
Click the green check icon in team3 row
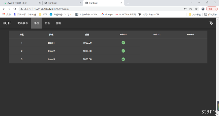pos(123,59)
